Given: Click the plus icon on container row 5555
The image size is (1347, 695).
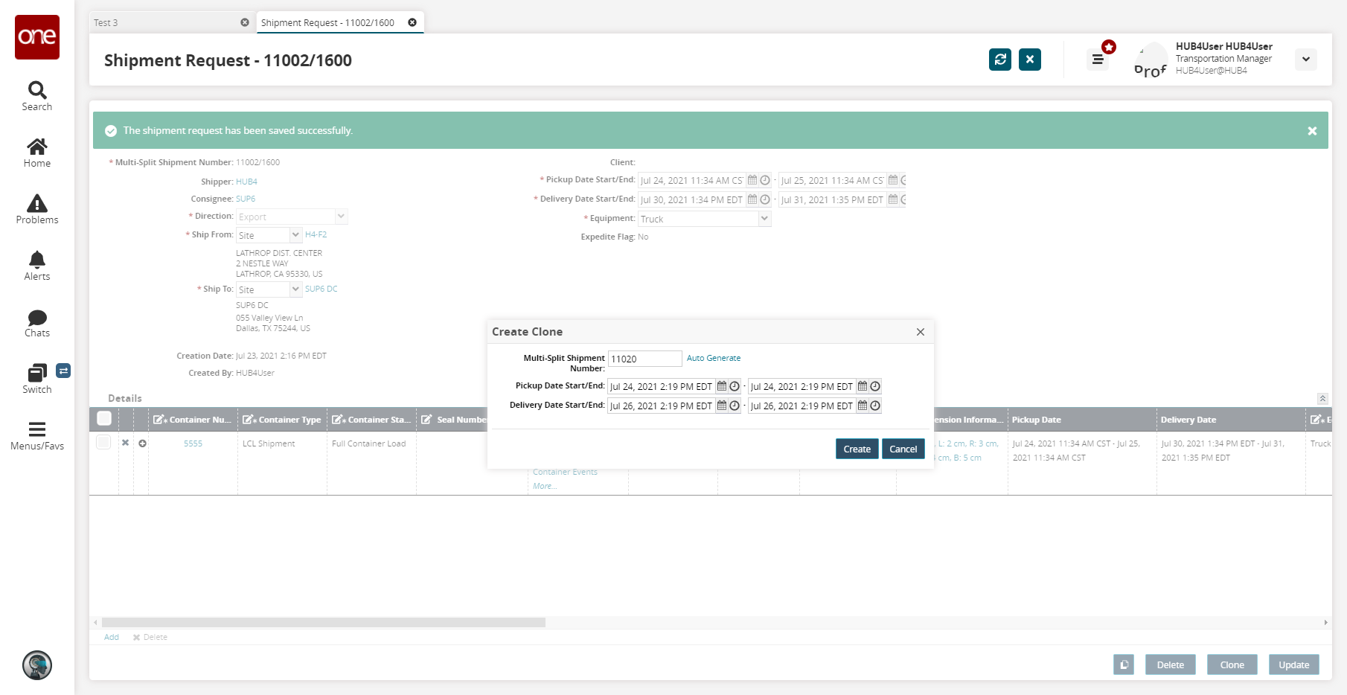Looking at the screenshot, I should (x=142, y=443).
